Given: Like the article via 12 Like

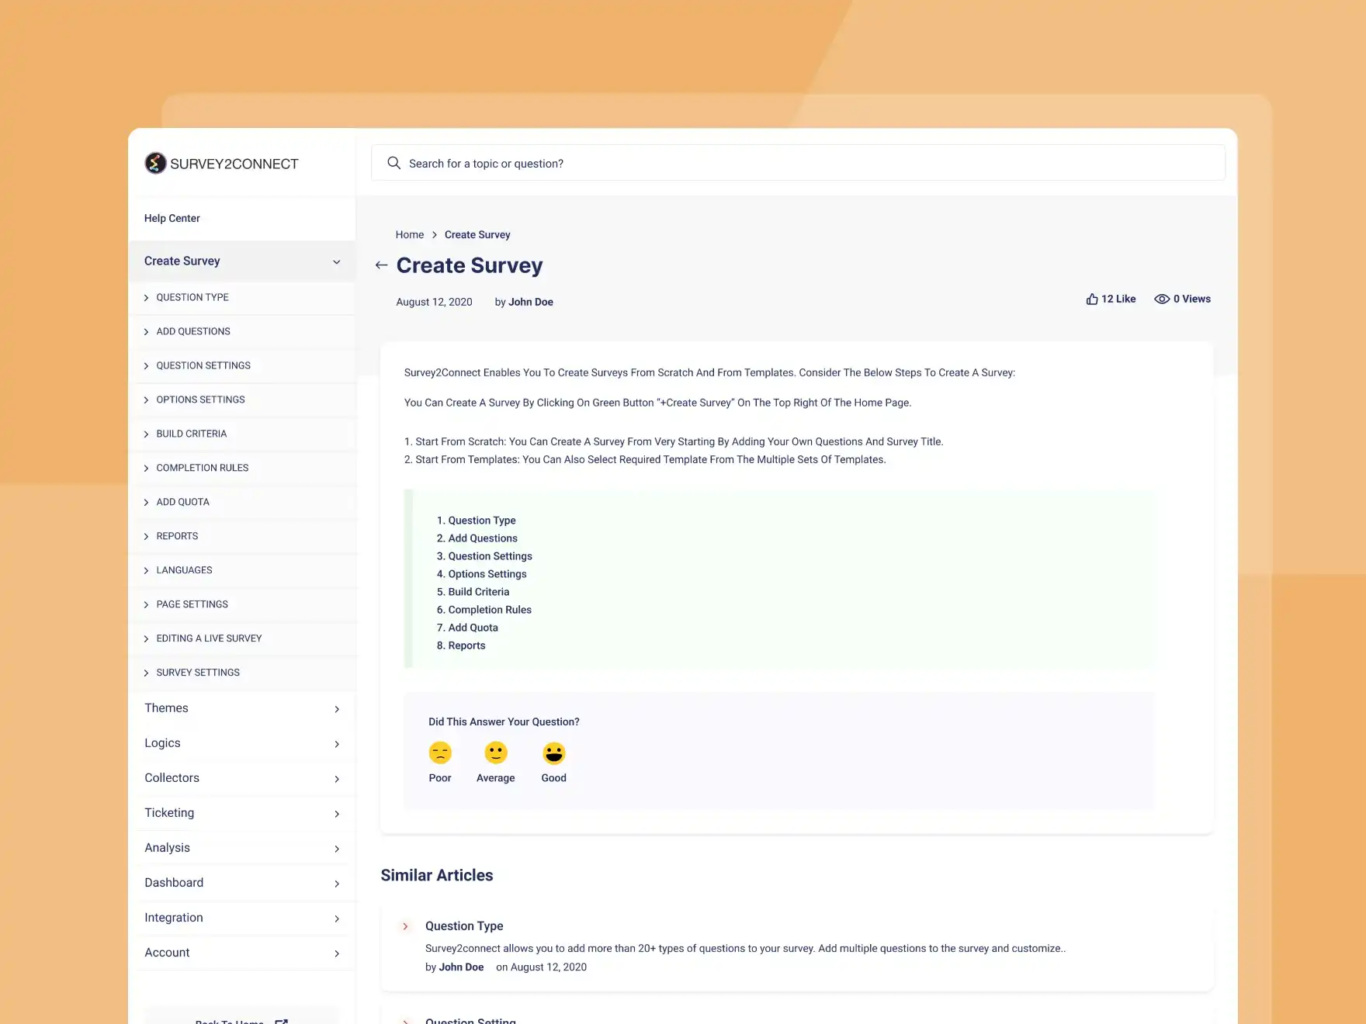Looking at the screenshot, I should (x=1111, y=299).
